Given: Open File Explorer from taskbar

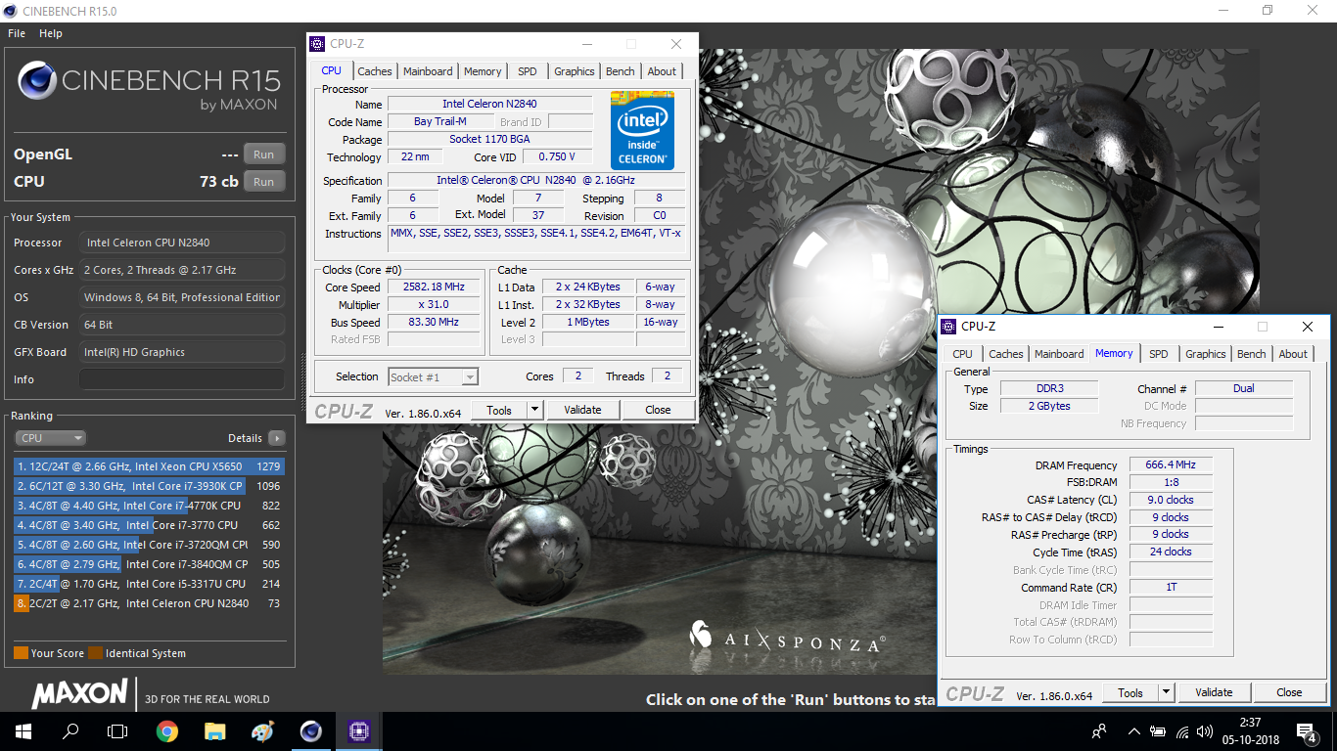Looking at the screenshot, I should pyautogui.click(x=215, y=730).
